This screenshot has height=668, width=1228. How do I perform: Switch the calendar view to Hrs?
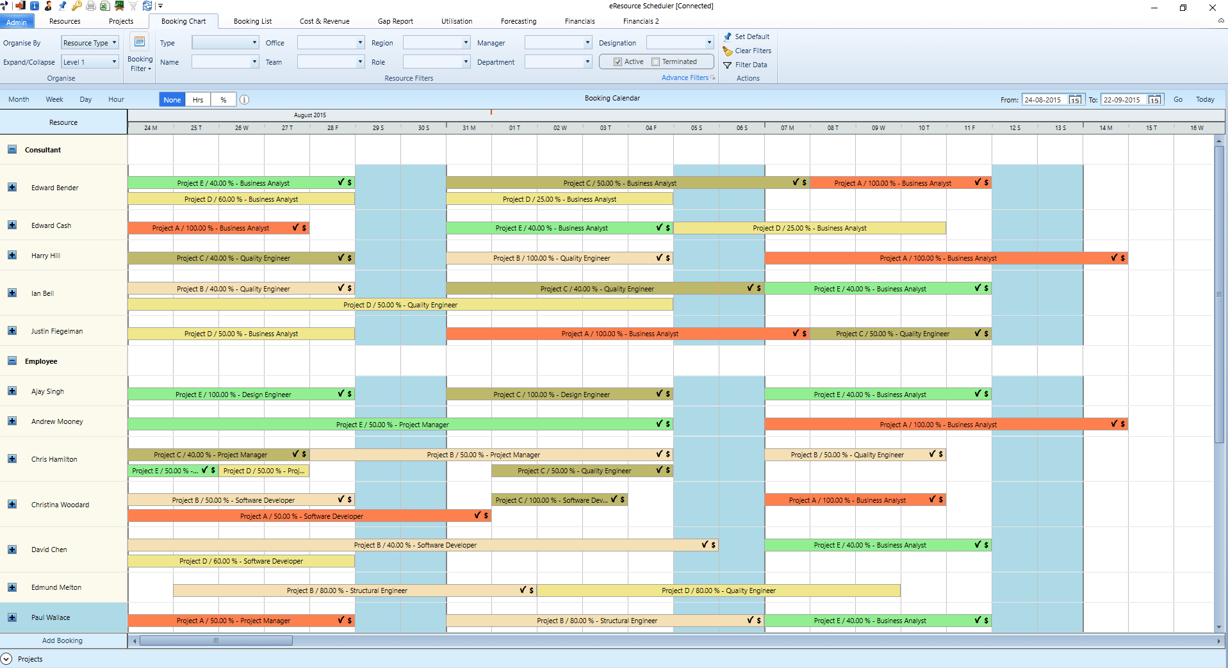coord(197,99)
